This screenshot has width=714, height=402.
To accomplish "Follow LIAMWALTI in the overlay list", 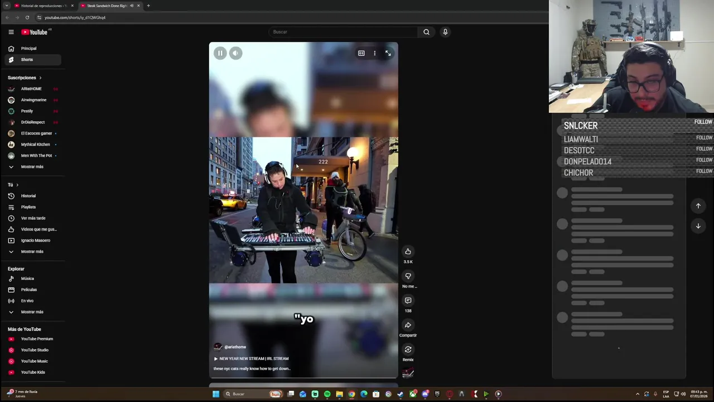I will pos(704,137).
